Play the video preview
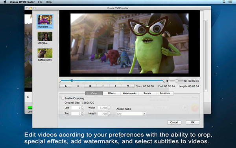 click(66, 86)
